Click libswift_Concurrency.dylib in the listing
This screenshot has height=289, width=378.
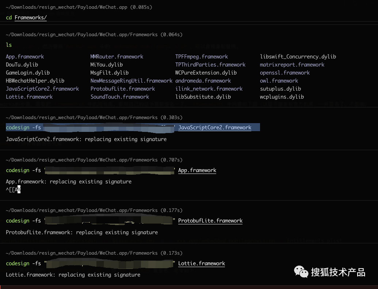298,57
